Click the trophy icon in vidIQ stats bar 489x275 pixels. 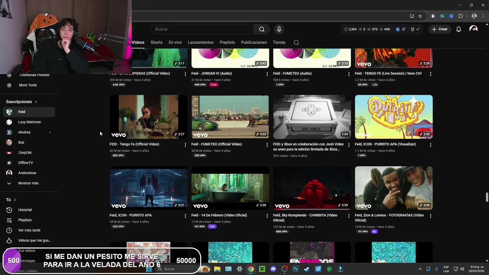point(413,29)
